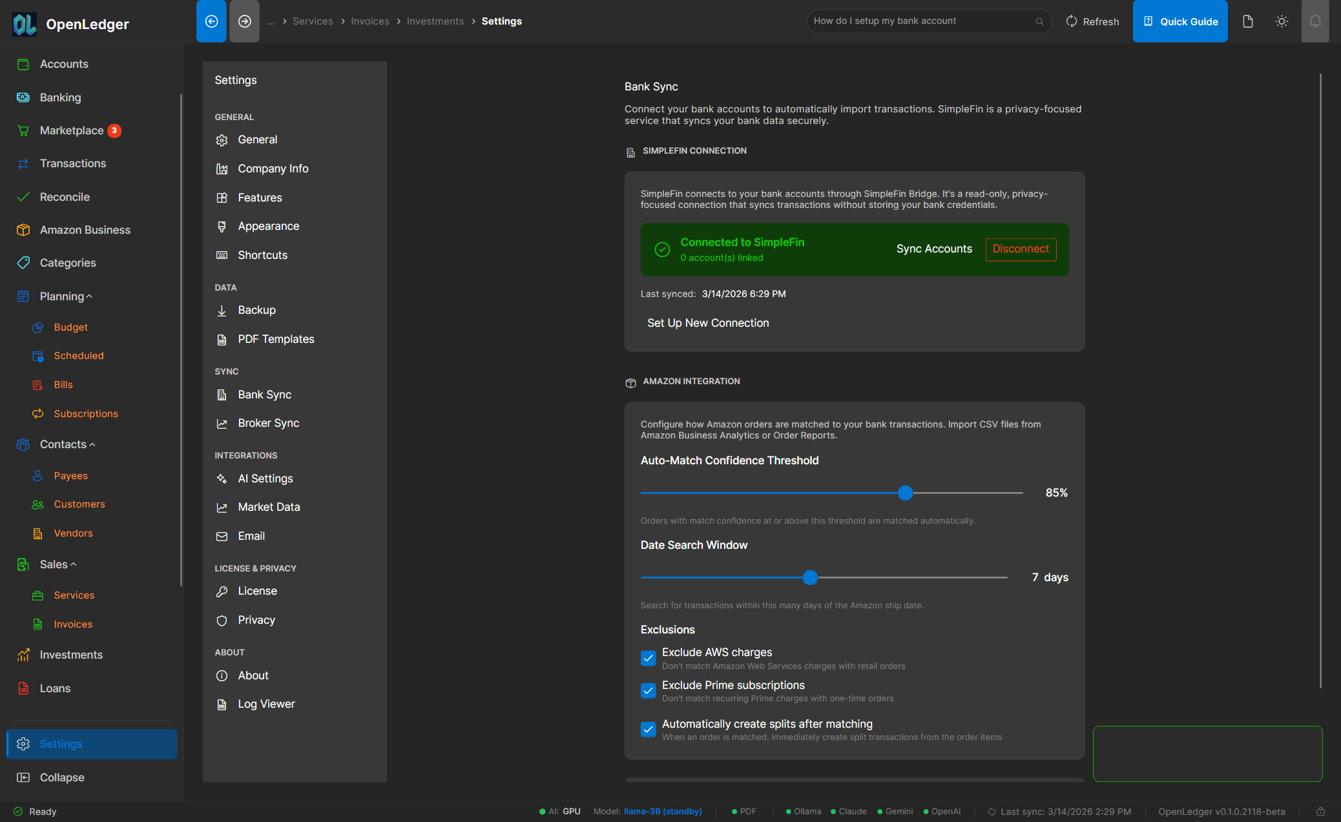Screen dimensions: 1341x822
Task: Open the Broker Sync settings
Action: point(268,423)
